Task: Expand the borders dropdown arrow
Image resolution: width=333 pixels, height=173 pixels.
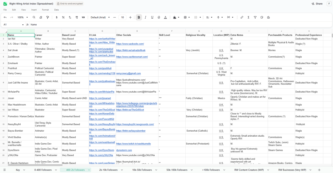Action: tap(189, 17)
